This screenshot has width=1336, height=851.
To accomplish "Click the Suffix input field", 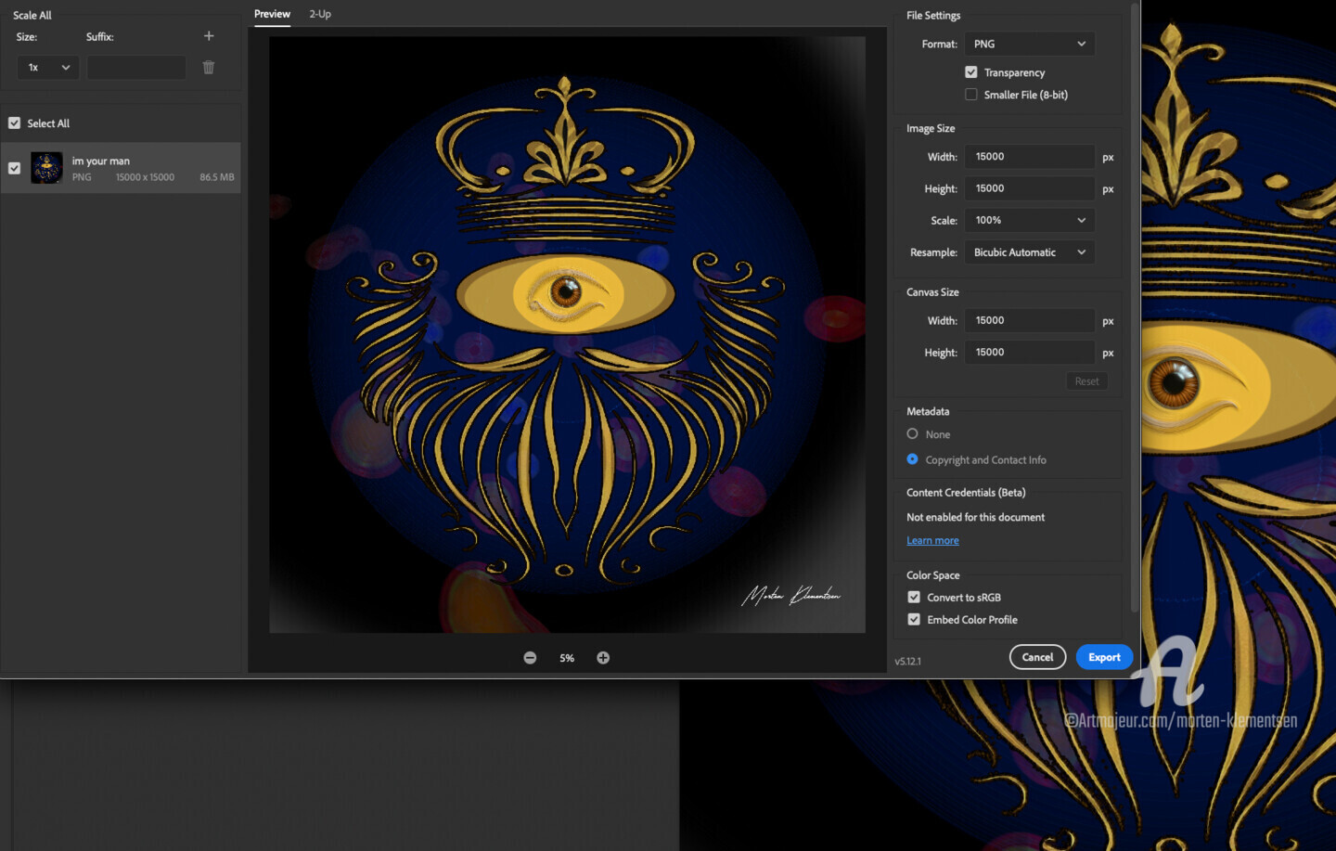I will (x=136, y=67).
